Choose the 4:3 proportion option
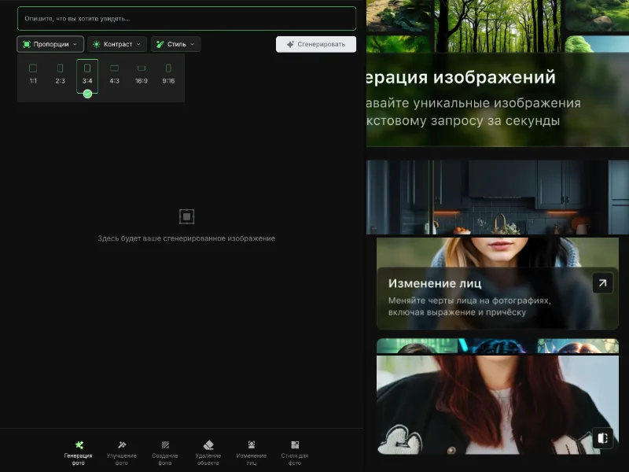 coord(114,74)
